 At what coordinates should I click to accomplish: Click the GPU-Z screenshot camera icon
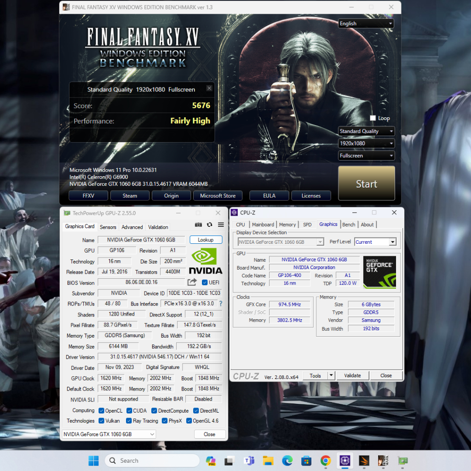198,225
